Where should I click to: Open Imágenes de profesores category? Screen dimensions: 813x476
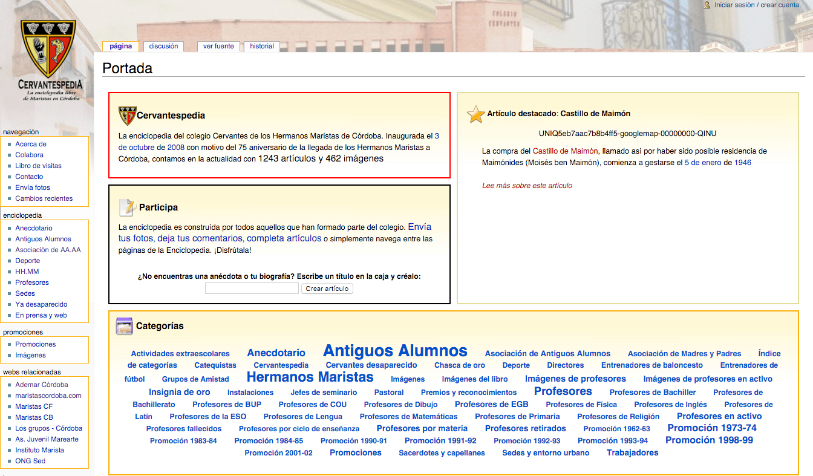(575, 379)
